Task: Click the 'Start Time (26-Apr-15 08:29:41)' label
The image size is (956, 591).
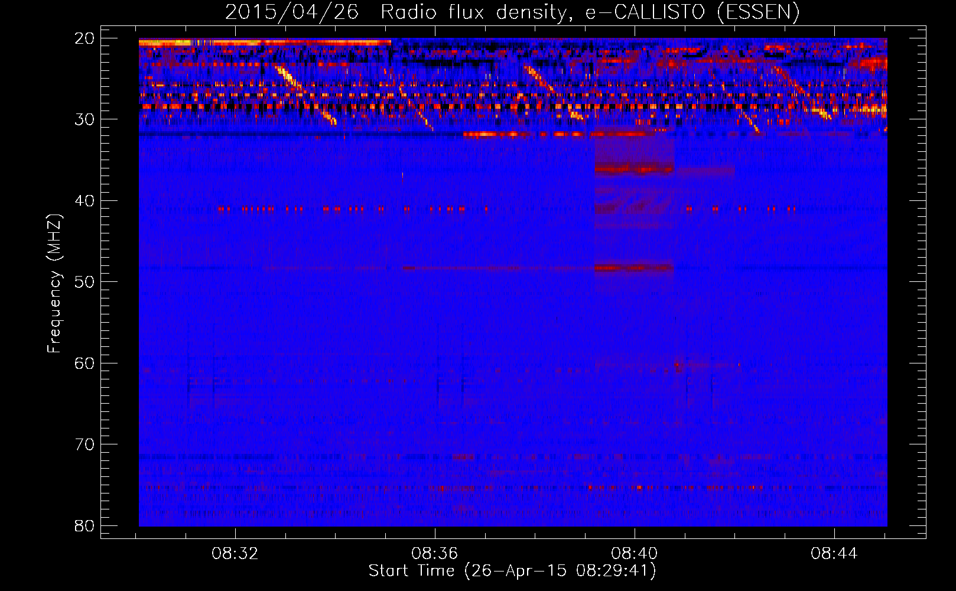Action: coord(512,571)
